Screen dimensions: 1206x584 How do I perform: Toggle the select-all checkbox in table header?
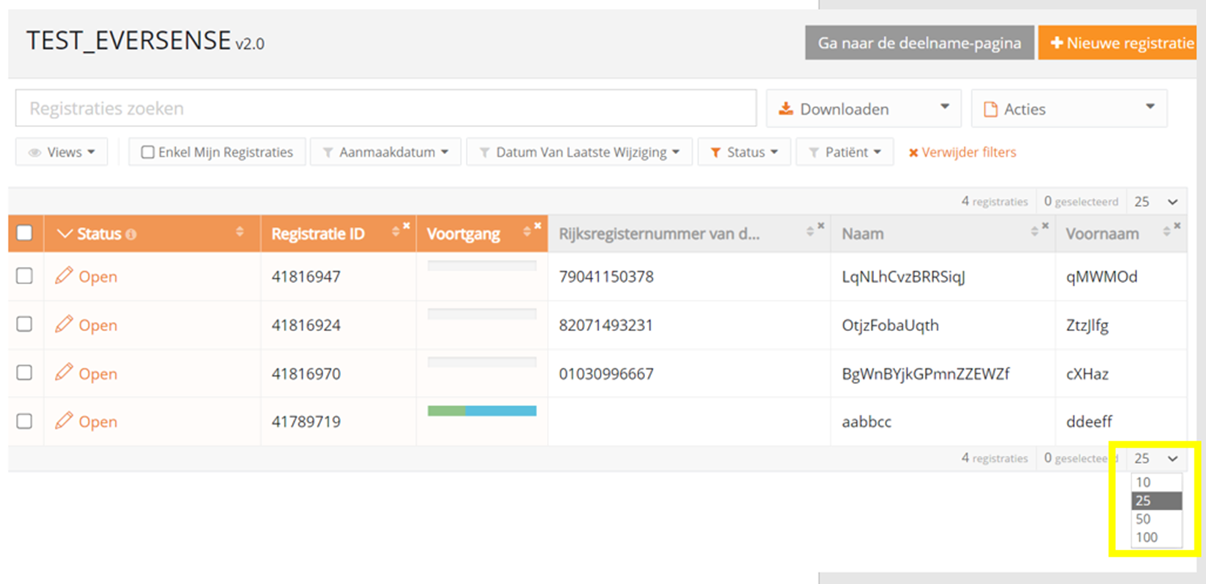(25, 232)
